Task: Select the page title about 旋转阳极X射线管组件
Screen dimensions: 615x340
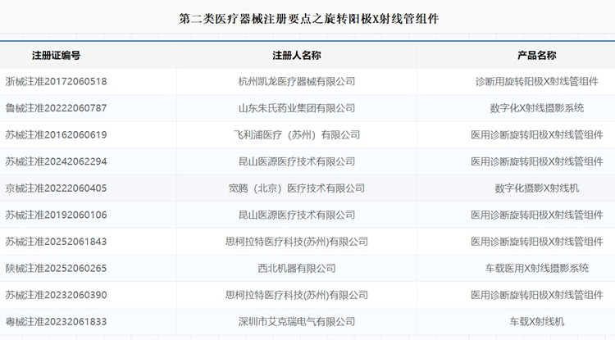Action: pyautogui.click(x=307, y=18)
